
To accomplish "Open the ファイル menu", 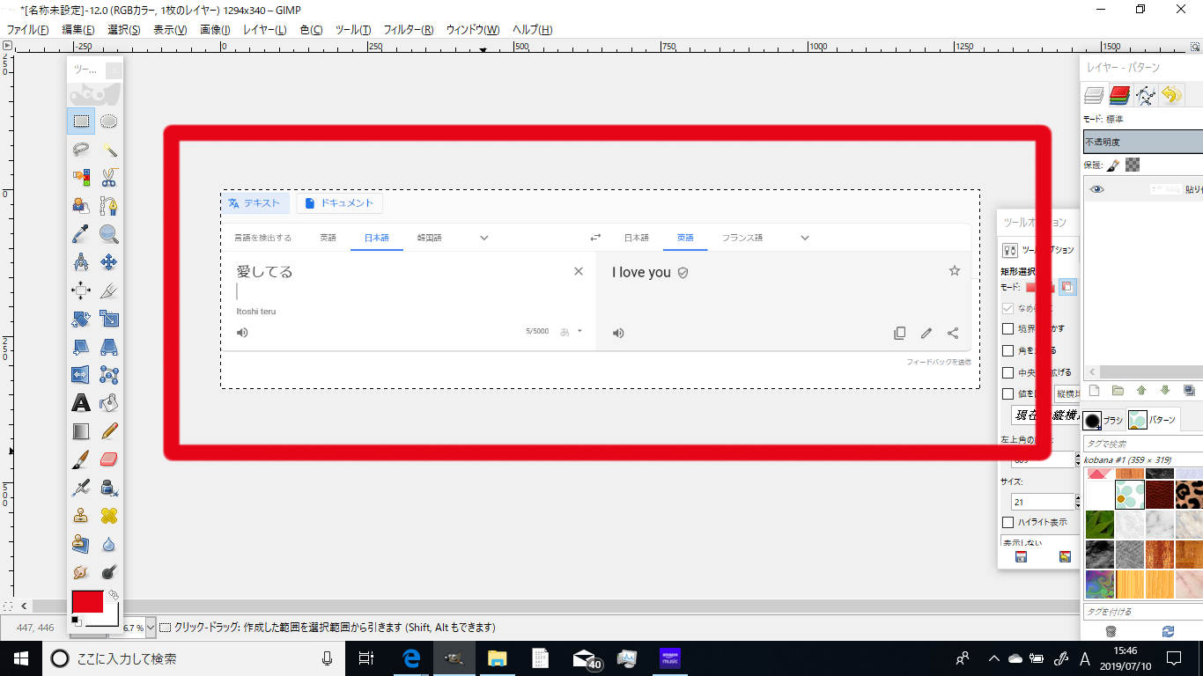I will pyautogui.click(x=27, y=30).
